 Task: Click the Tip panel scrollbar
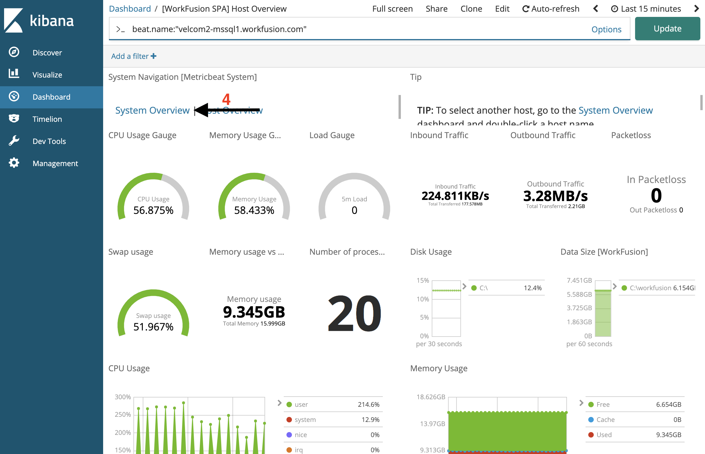click(702, 103)
